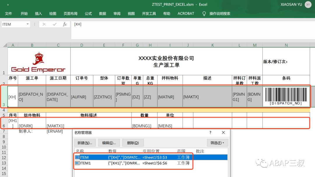Open the 筛选(F) filter dropdown
Image resolution: width=315 pixels, height=177 pixels.
tap(217, 143)
